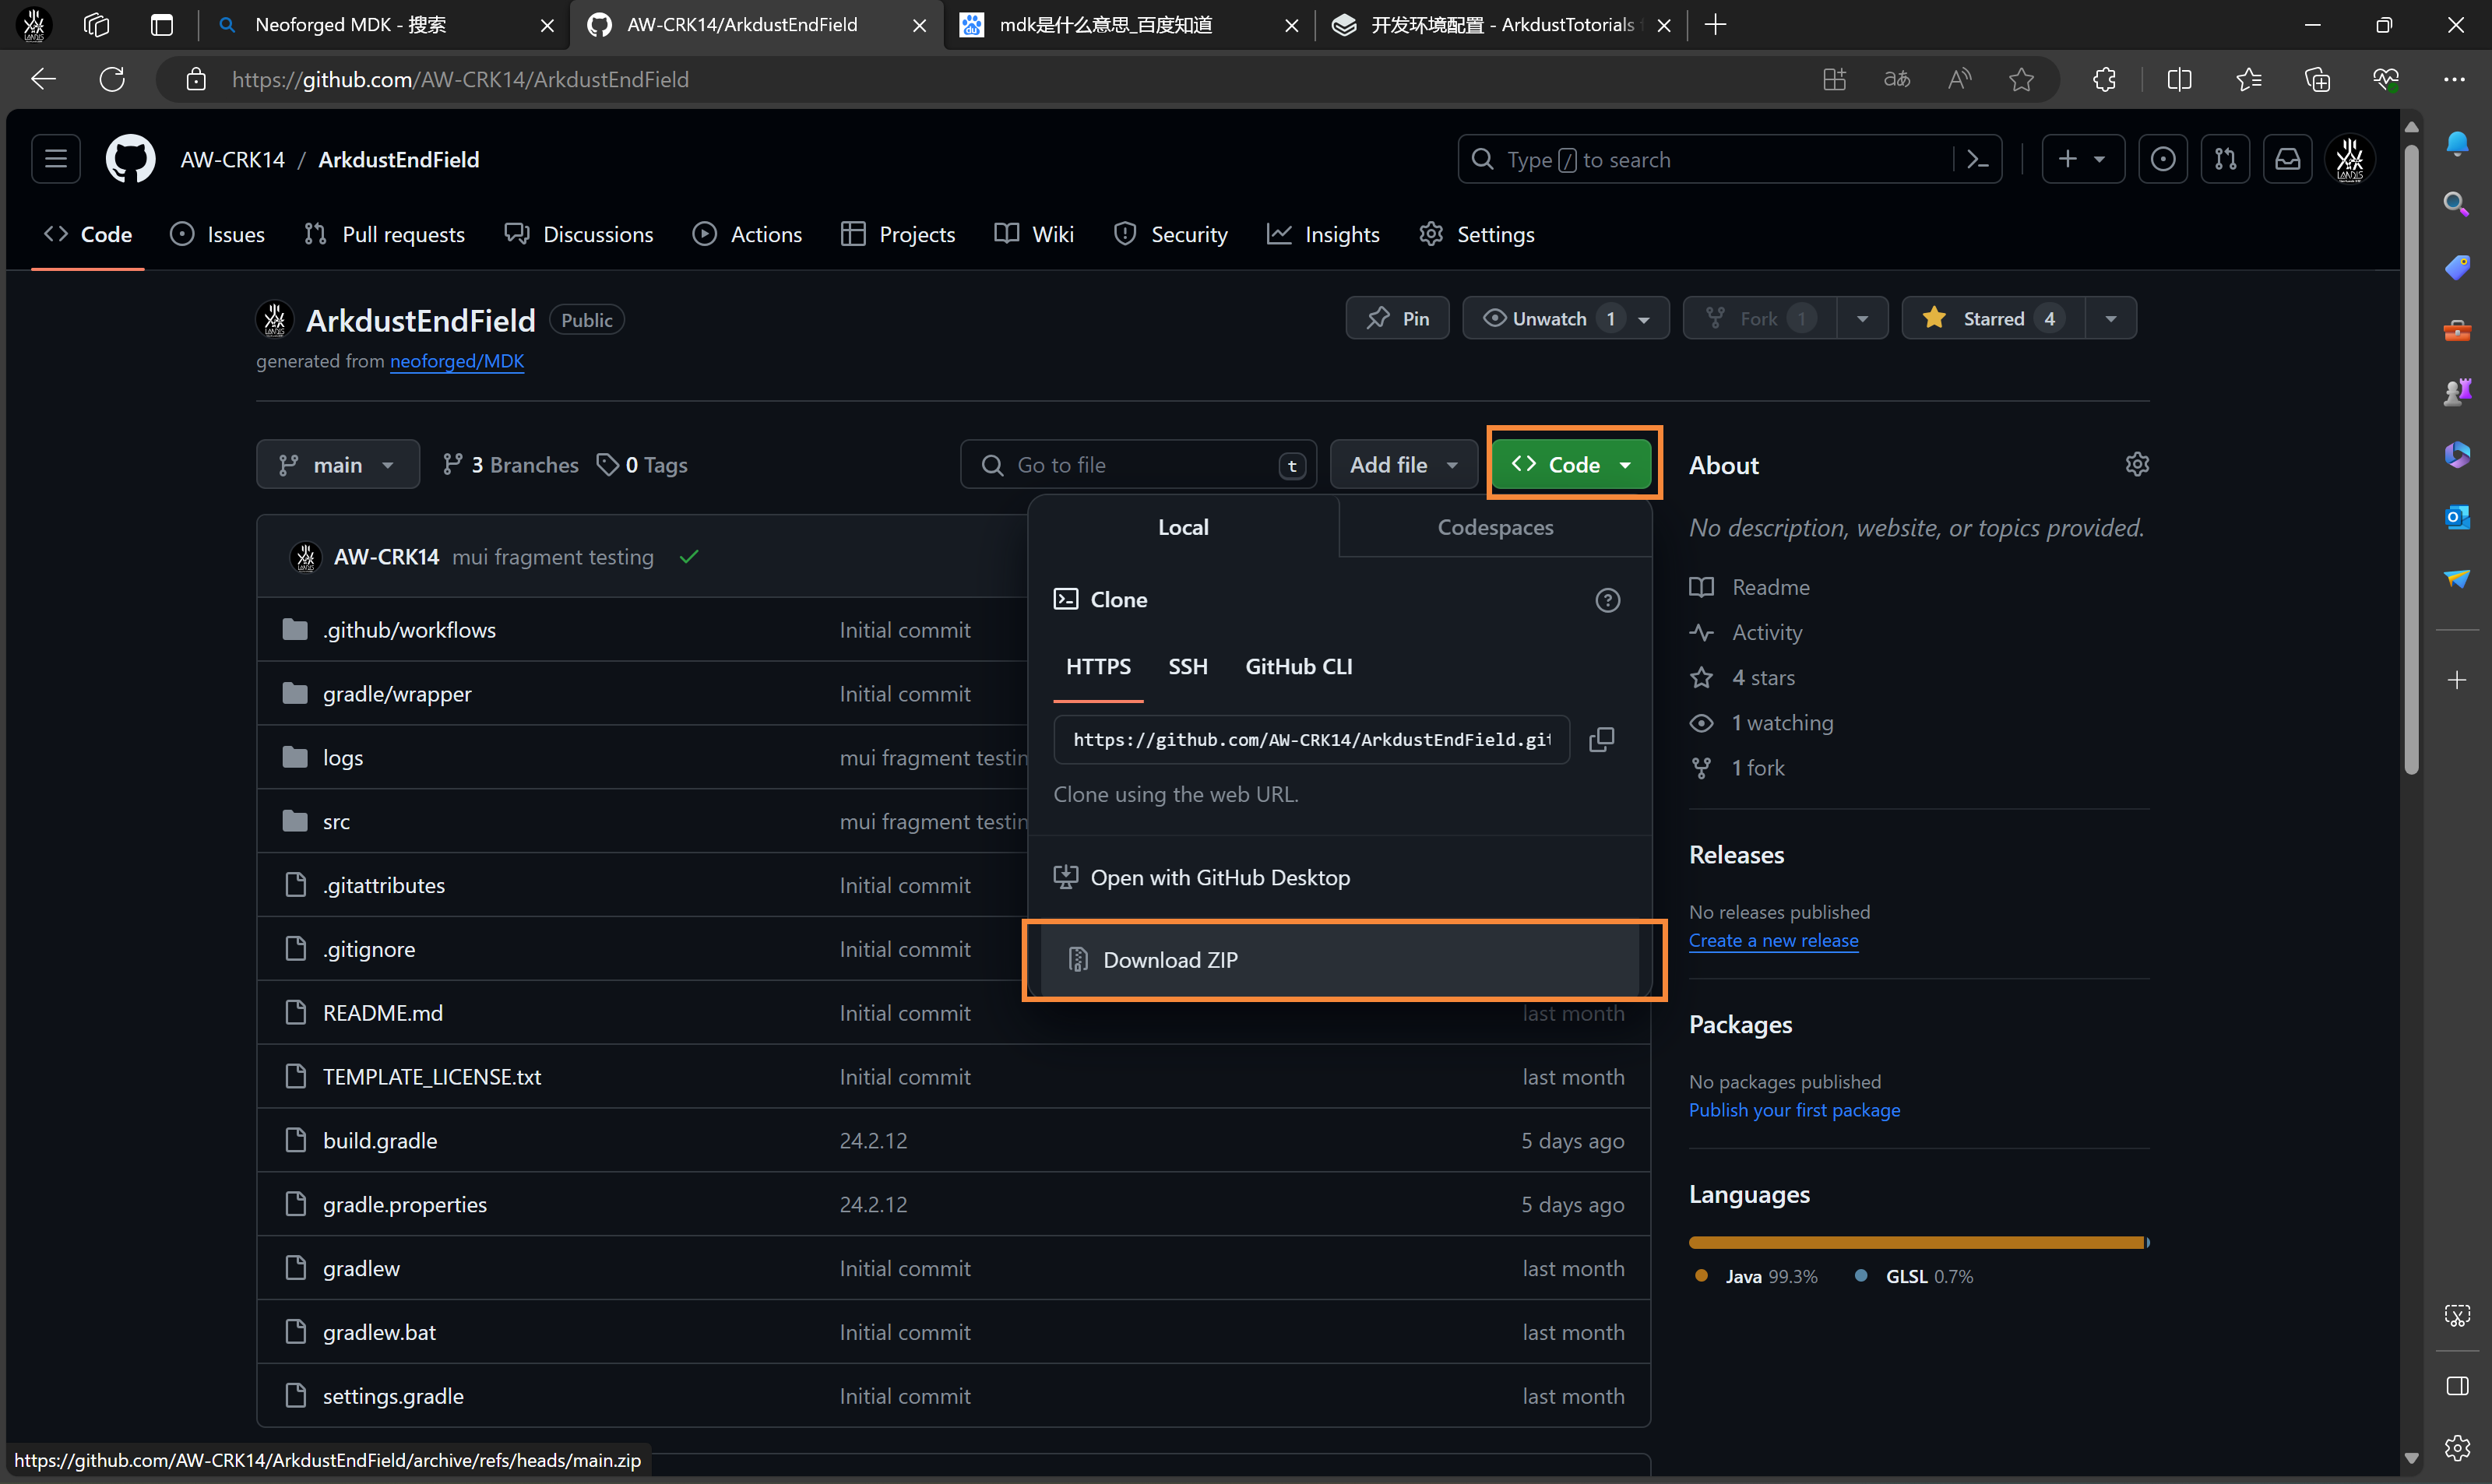Open the Create new plus dropdown

tap(2082, 159)
